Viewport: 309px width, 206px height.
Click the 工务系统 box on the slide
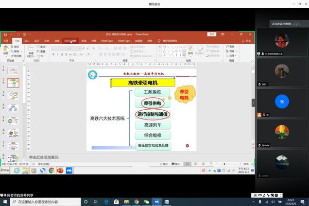coord(152,92)
